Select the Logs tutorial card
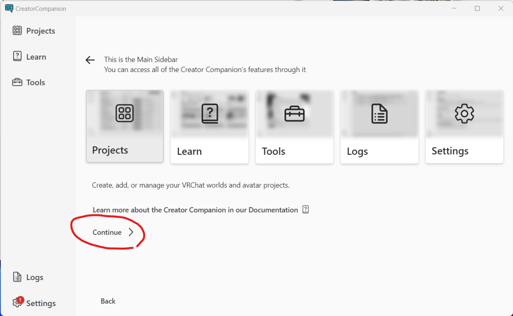This screenshot has width=513, height=316. click(379, 127)
